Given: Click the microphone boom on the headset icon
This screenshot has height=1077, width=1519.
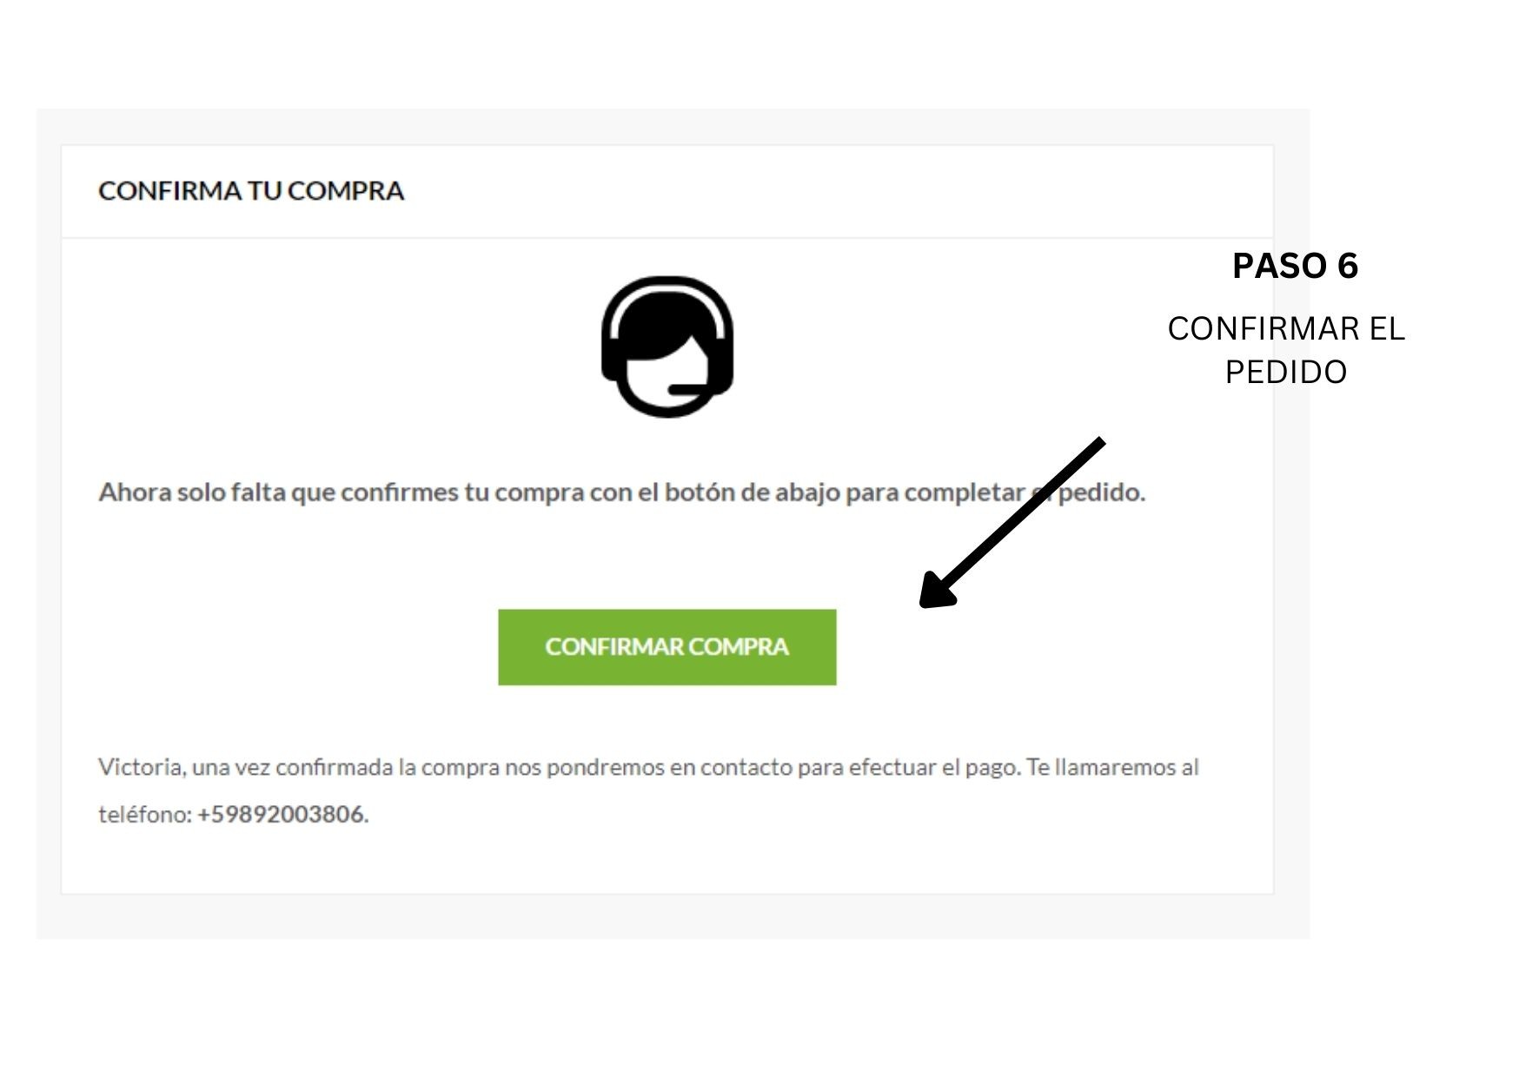Looking at the screenshot, I should point(692,389).
